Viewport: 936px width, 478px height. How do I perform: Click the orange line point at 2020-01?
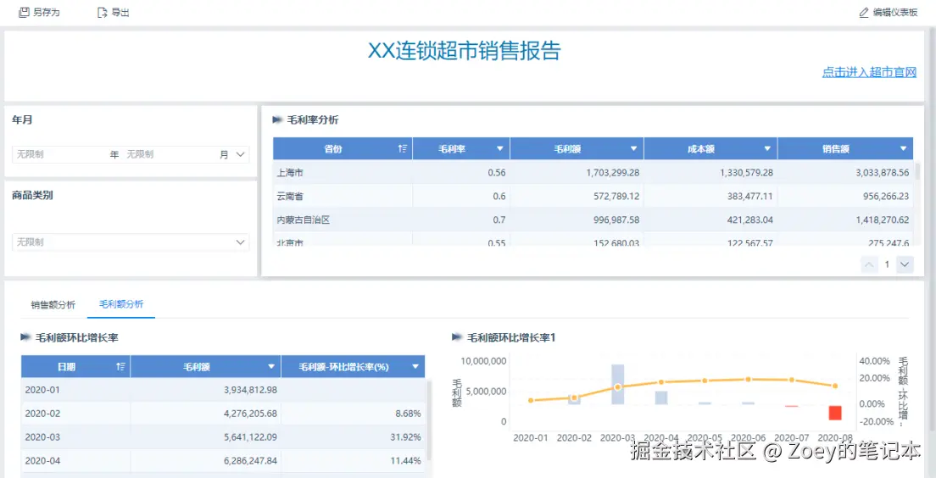click(x=531, y=400)
